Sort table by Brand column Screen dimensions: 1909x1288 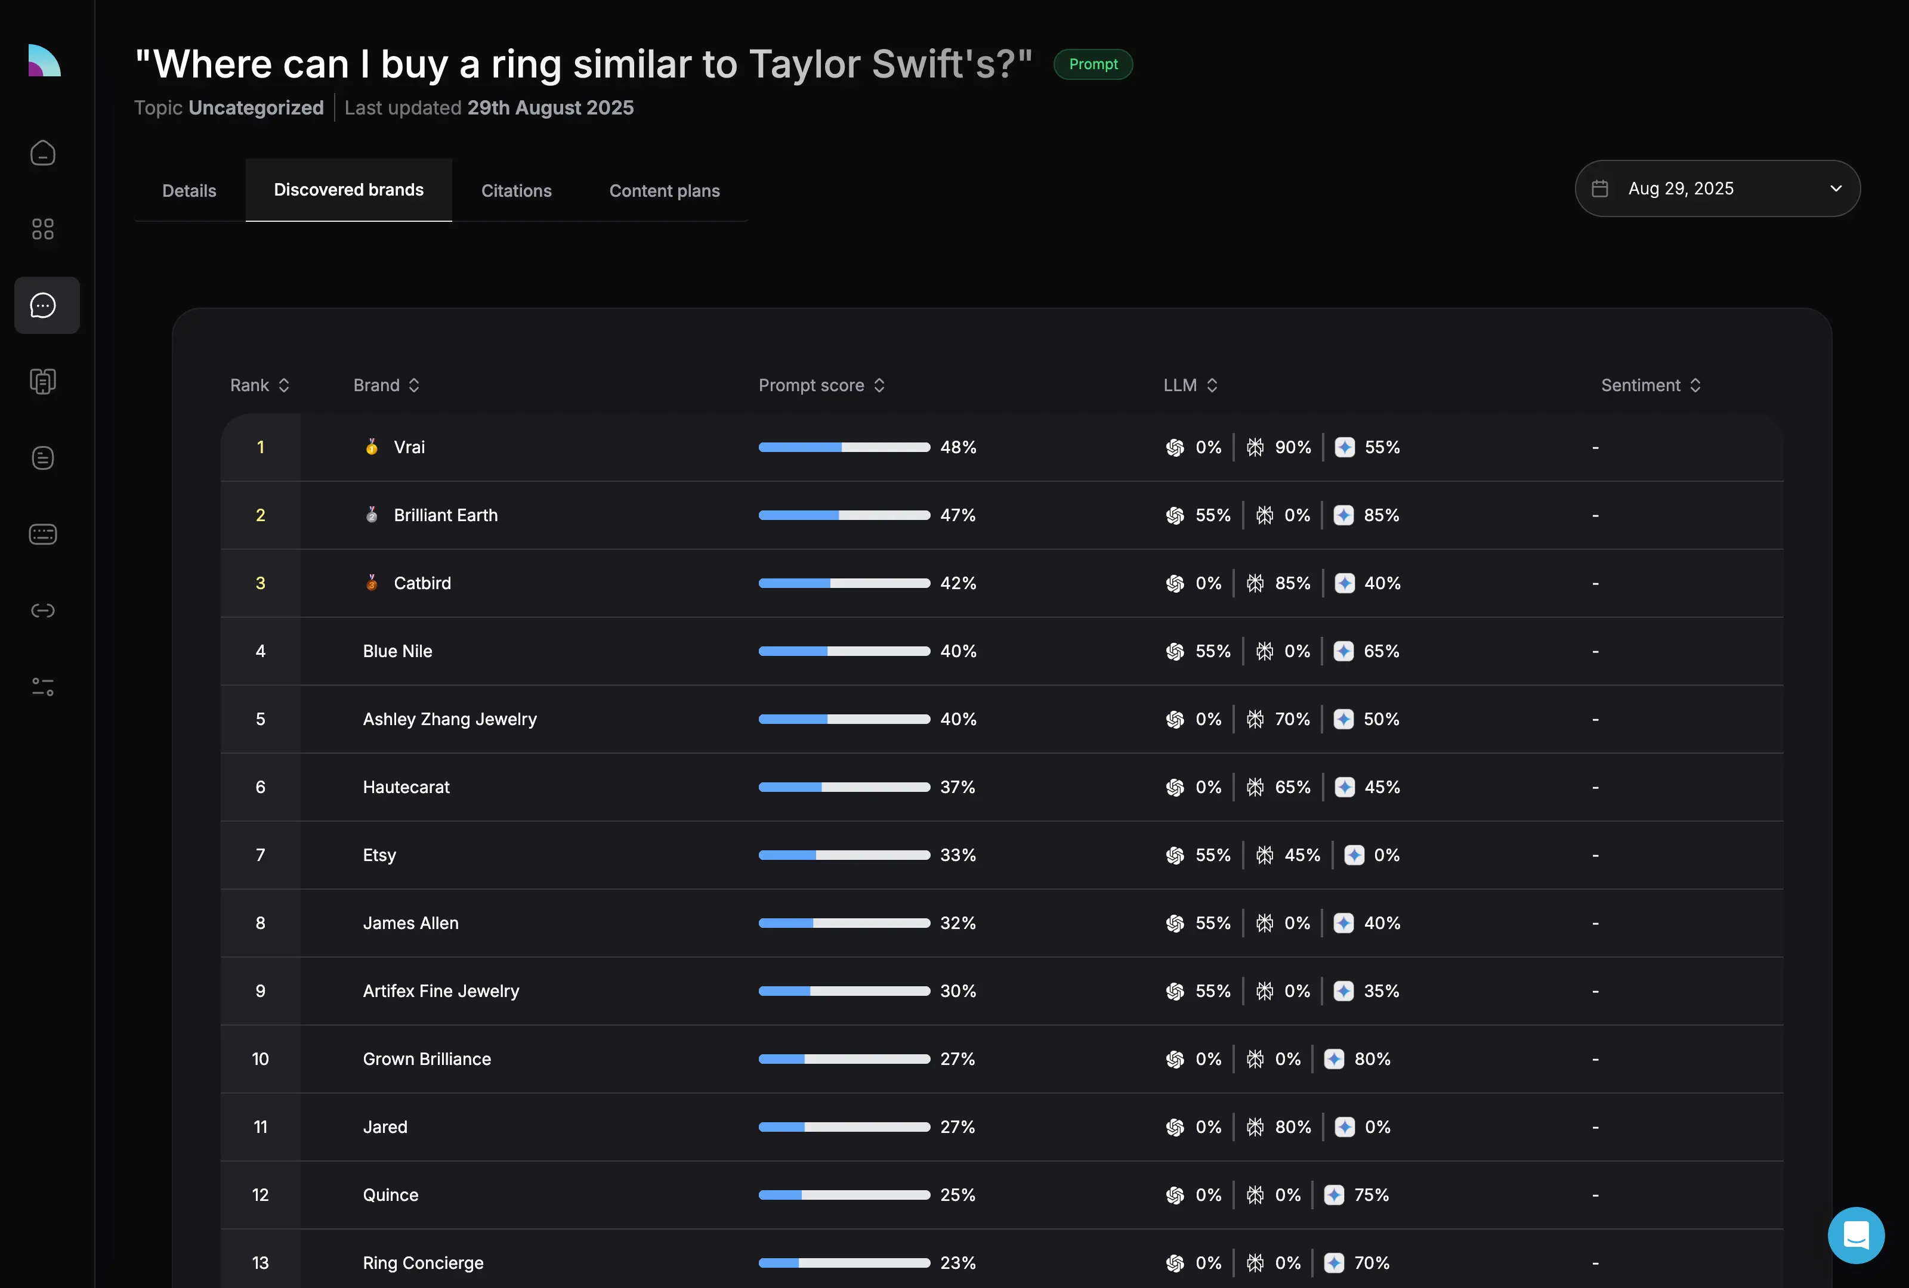[386, 385]
